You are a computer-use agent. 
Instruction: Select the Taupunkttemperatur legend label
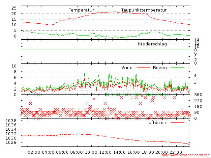(144, 10)
